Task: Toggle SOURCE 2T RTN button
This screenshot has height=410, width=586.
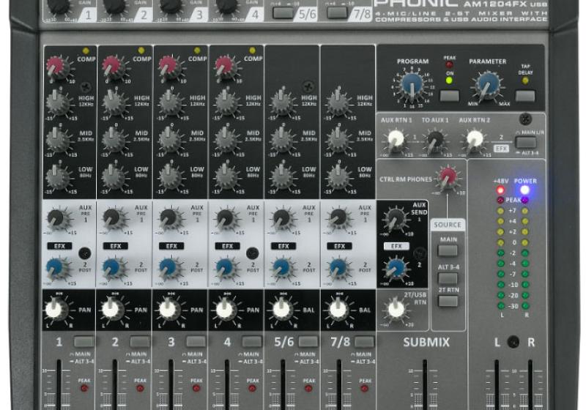Action: point(448,301)
